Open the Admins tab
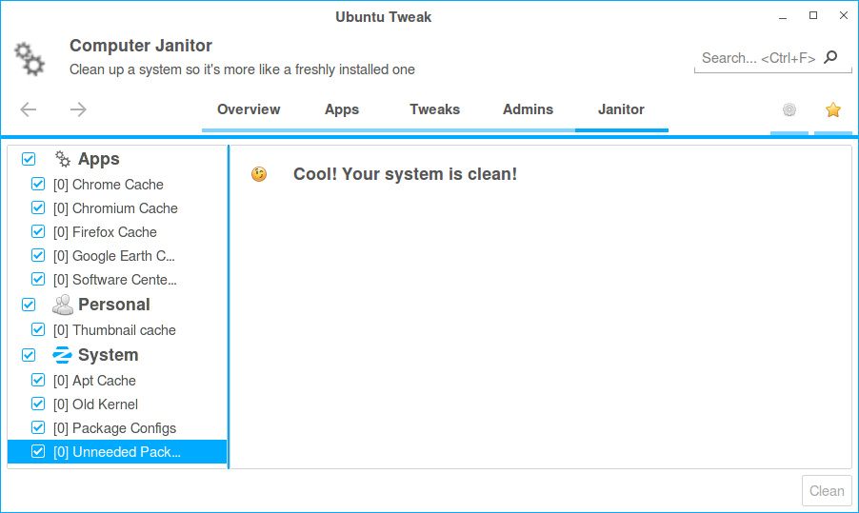859x513 pixels. (529, 109)
